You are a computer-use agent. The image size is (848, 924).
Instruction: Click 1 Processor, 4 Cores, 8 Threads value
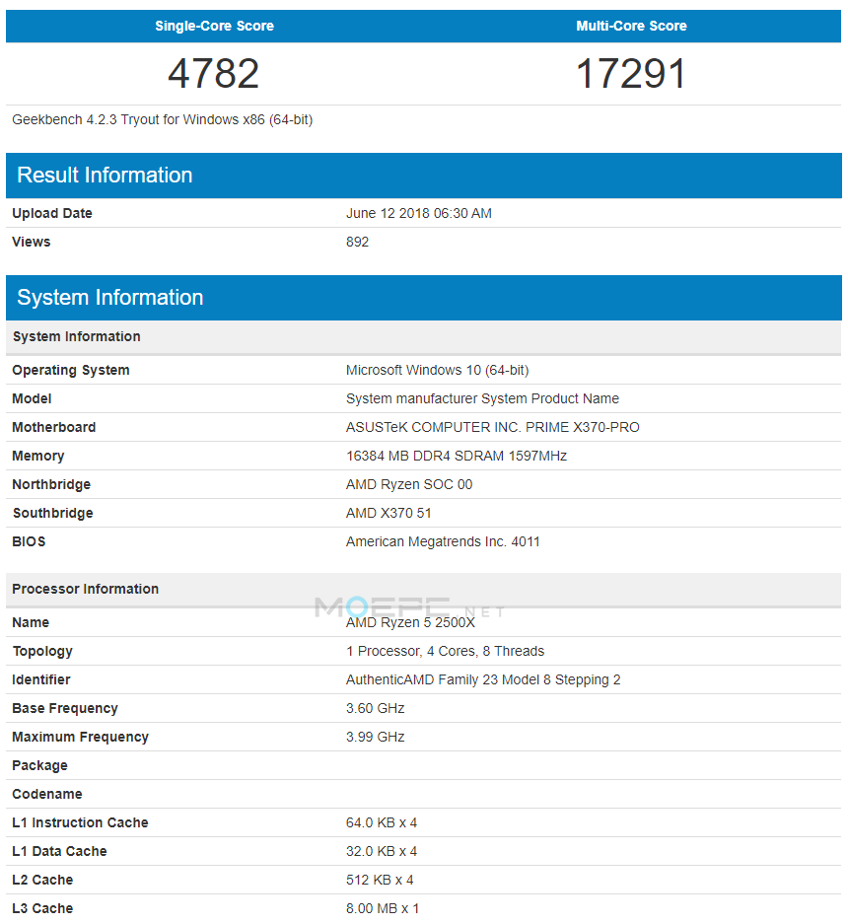[x=445, y=651]
